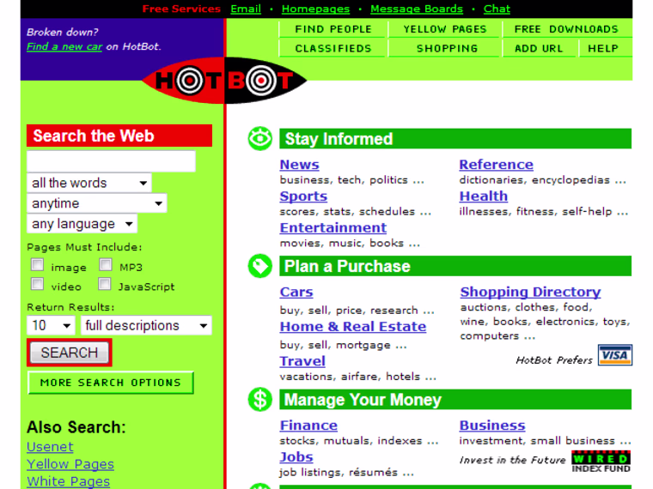Image resolution: width=653 pixels, height=489 pixels.
Task: Open the CLASSIFIEDS tab
Action: (x=333, y=48)
